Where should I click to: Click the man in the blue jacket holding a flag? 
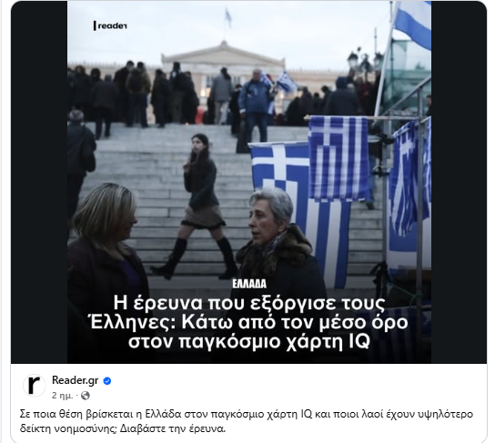point(256,104)
